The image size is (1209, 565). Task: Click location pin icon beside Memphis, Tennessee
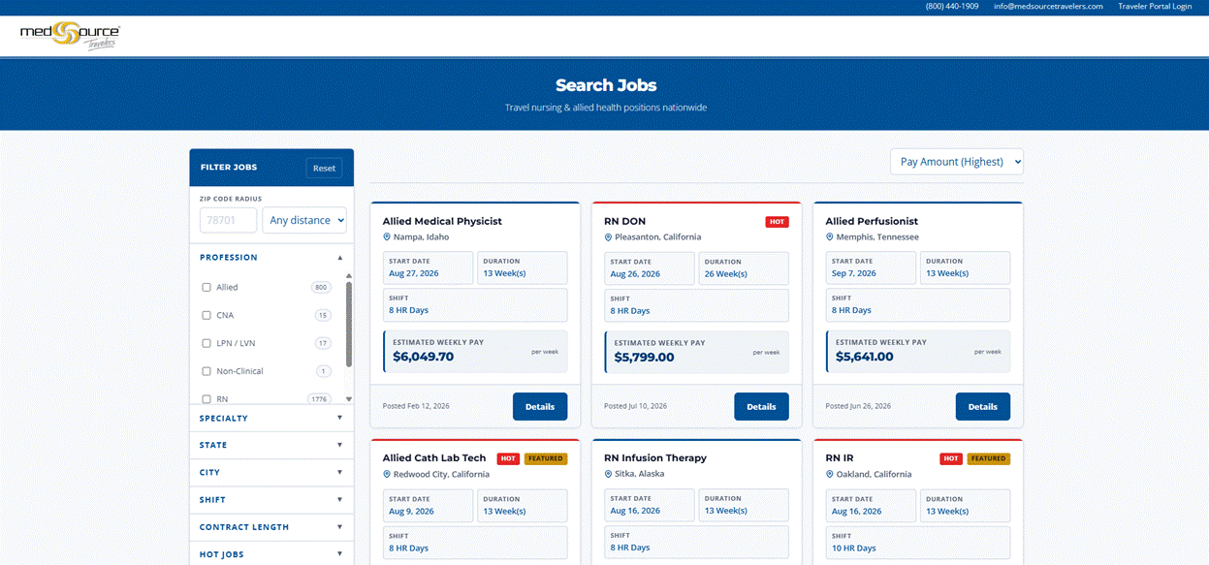pos(829,237)
